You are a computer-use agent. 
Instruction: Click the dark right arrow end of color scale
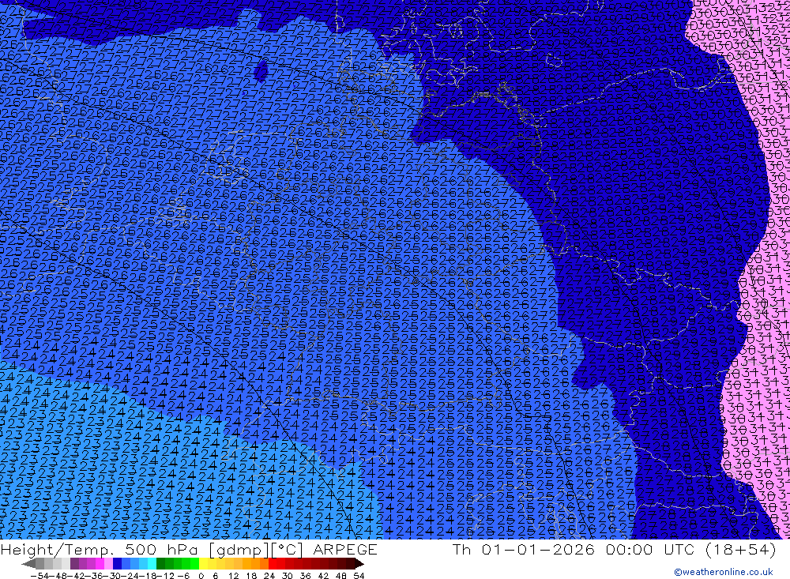pos(359,564)
